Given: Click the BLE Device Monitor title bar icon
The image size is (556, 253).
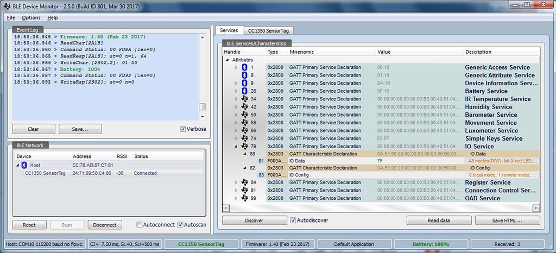Looking at the screenshot, I should tap(7, 7).
